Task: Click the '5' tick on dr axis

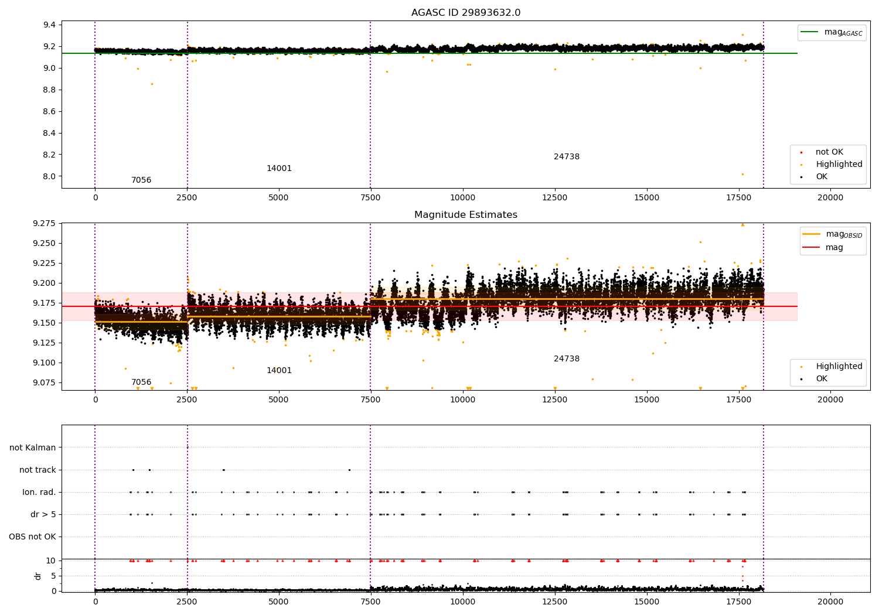Action: [53, 576]
